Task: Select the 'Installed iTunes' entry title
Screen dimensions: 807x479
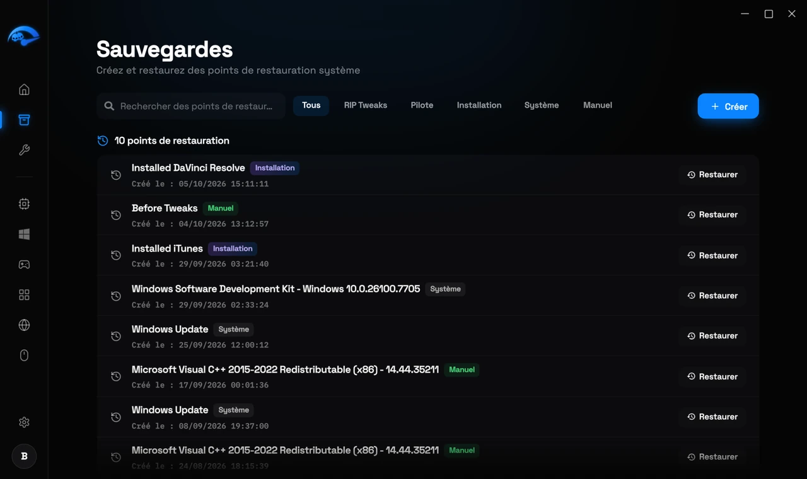Action: coord(167,248)
